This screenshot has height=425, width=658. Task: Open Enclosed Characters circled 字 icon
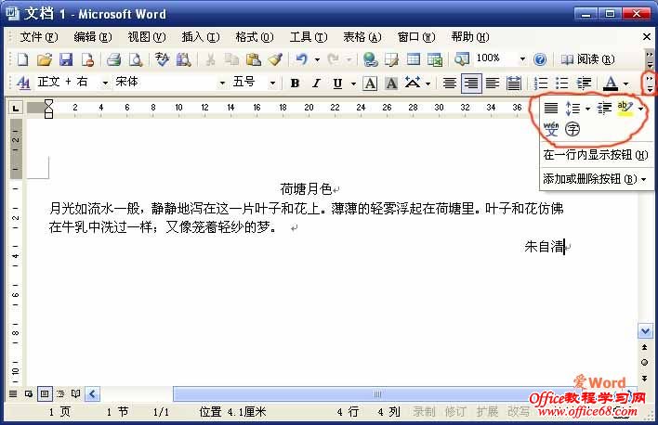tap(572, 129)
